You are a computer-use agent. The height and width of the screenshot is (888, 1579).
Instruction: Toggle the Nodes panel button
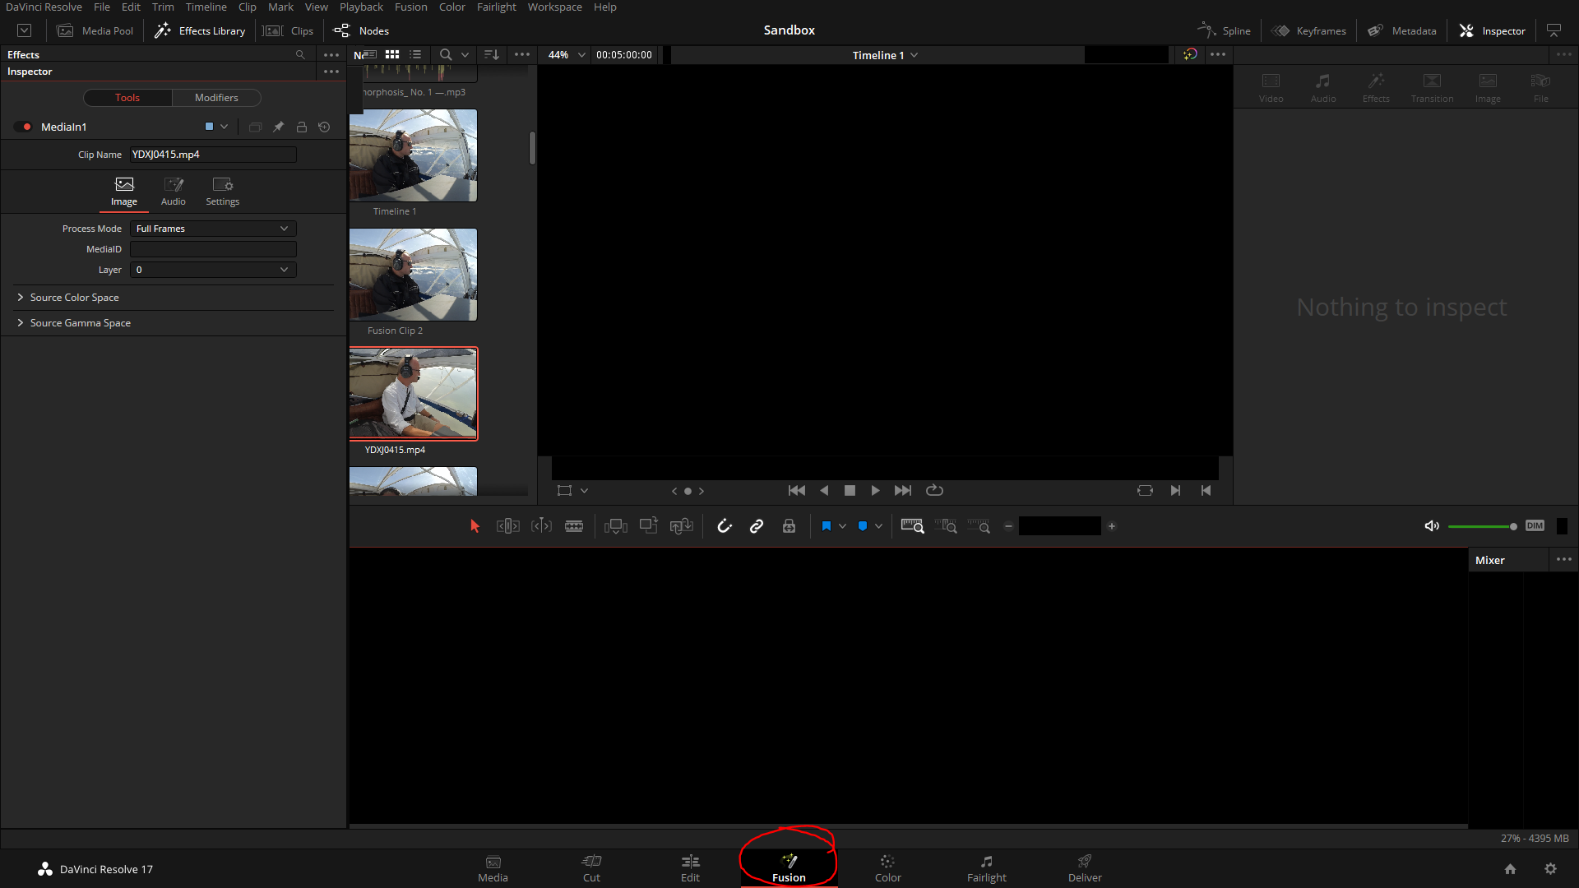[361, 31]
